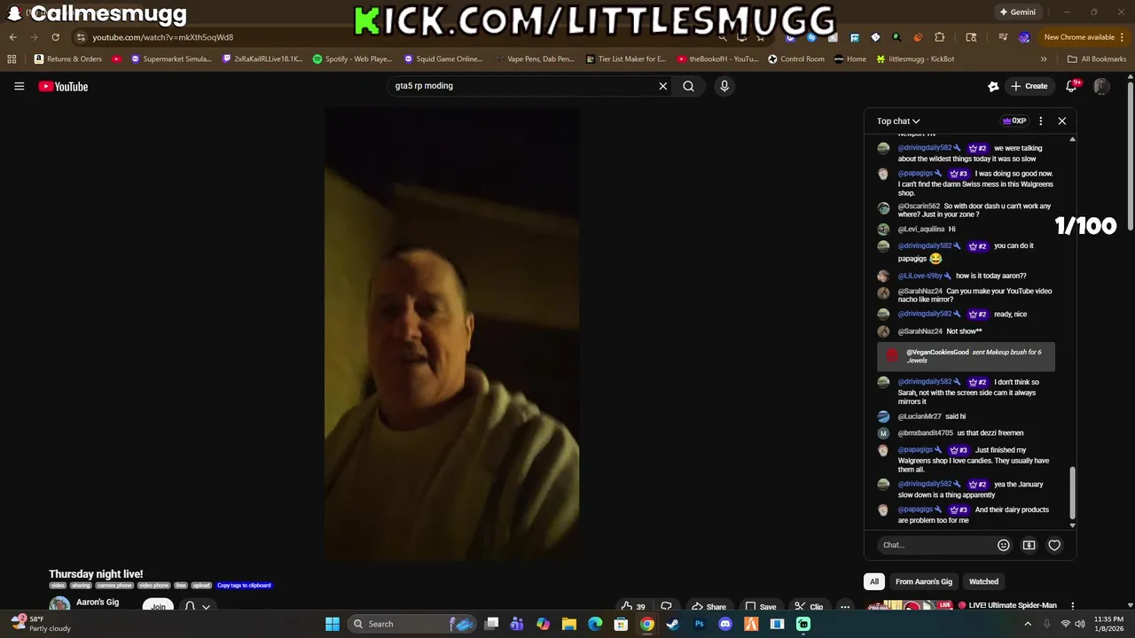Create a Clip of the video
This screenshot has width=1135, height=638.
click(809, 607)
